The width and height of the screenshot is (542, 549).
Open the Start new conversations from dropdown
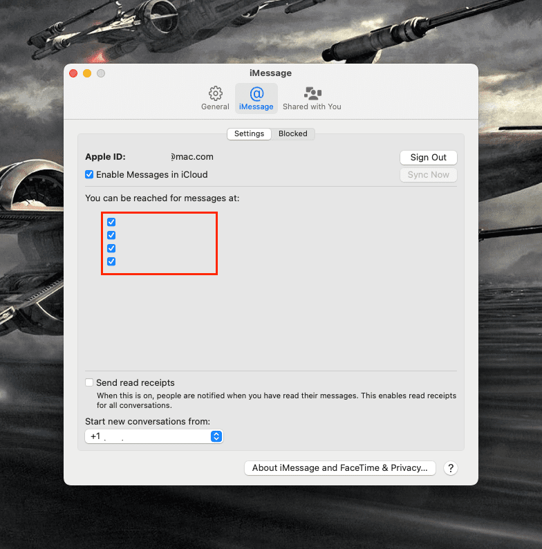pyautogui.click(x=154, y=436)
